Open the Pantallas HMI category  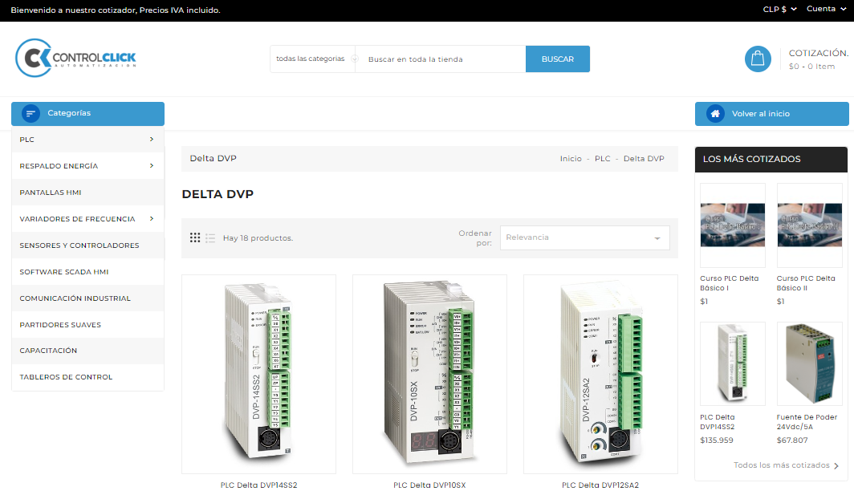pyautogui.click(x=51, y=193)
